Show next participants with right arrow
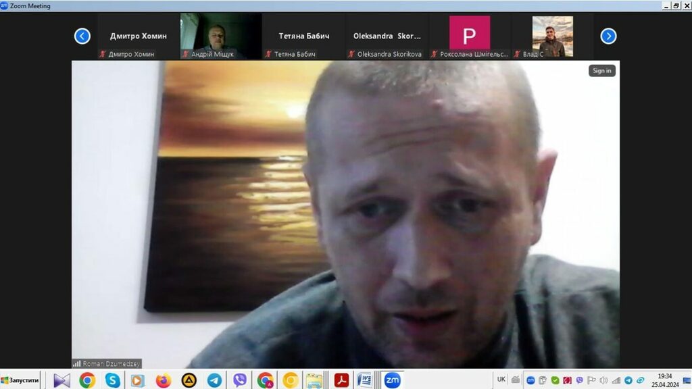This screenshot has height=389, width=692. pyautogui.click(x=608, y=36)
